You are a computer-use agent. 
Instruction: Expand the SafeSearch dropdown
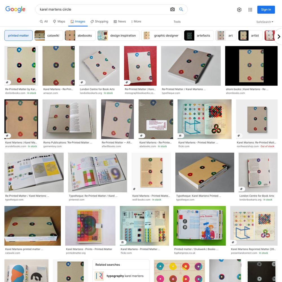click(265, 22)
